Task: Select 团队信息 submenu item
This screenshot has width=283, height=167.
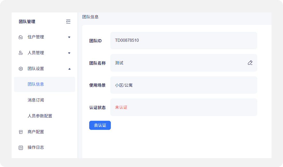Action: 36,84
